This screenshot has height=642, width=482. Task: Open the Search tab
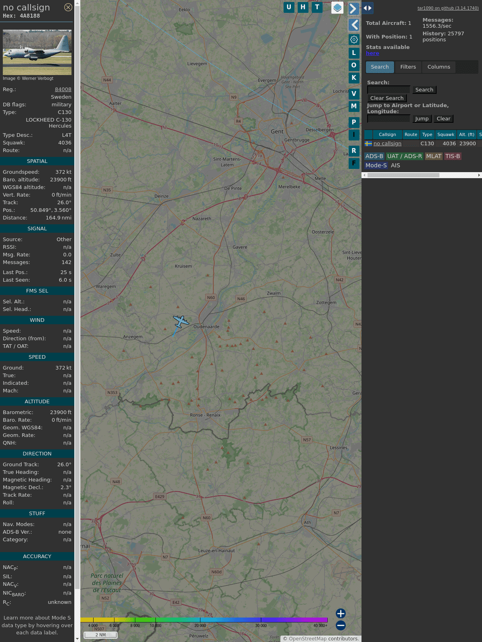(x=380, y=67)
